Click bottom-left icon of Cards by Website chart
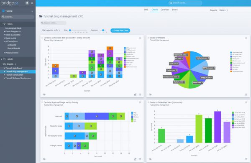The height and width of the screenshot is (163, 251). click(150, 94)
